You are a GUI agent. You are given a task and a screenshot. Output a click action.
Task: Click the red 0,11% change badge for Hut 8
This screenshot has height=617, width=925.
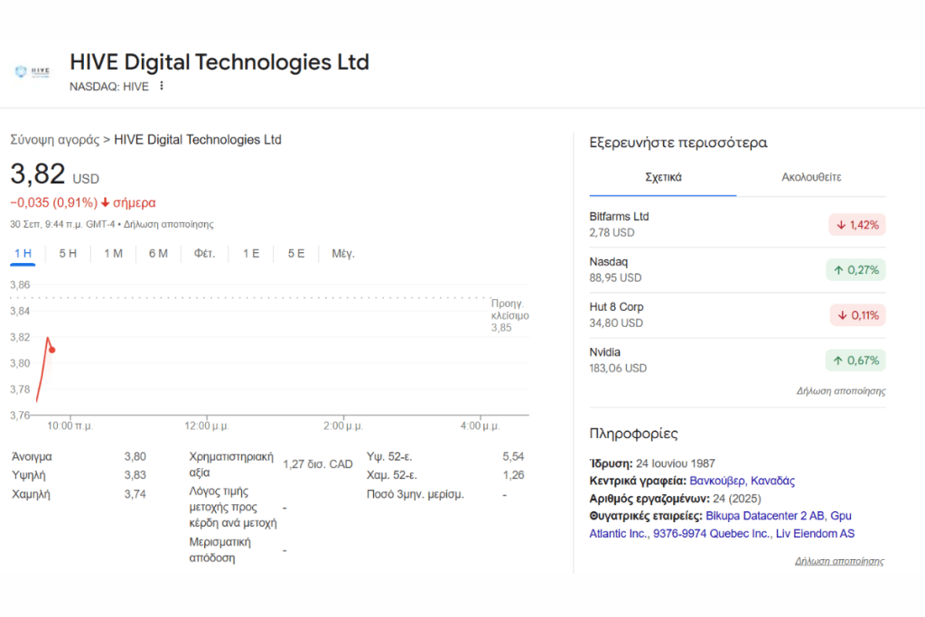(x=857, y=315)
